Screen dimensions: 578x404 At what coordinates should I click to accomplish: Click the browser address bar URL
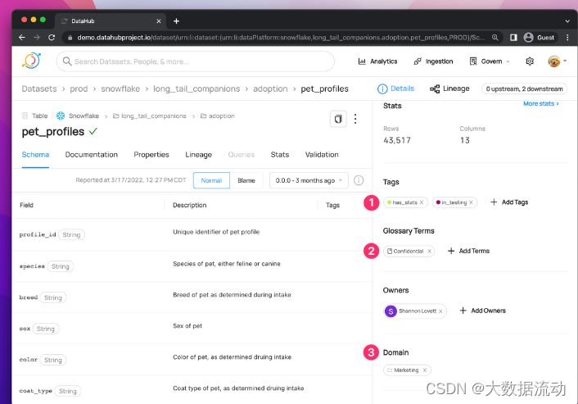coord(281,37)
